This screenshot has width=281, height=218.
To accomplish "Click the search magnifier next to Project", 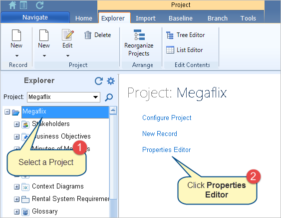I will 109,97.
